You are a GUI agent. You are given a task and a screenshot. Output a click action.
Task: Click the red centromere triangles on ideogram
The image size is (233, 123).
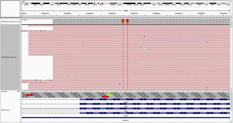point(100,3)
